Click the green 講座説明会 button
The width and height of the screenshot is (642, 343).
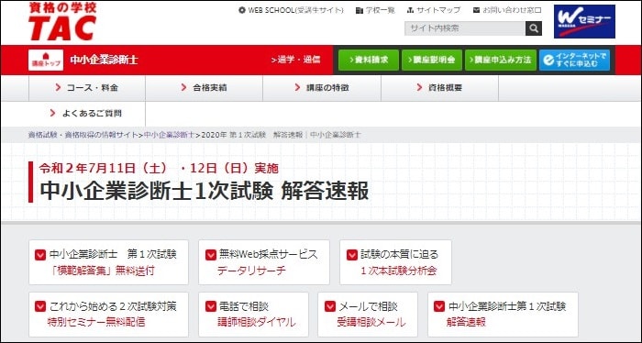pyautogui.click(x=432, y=60)
